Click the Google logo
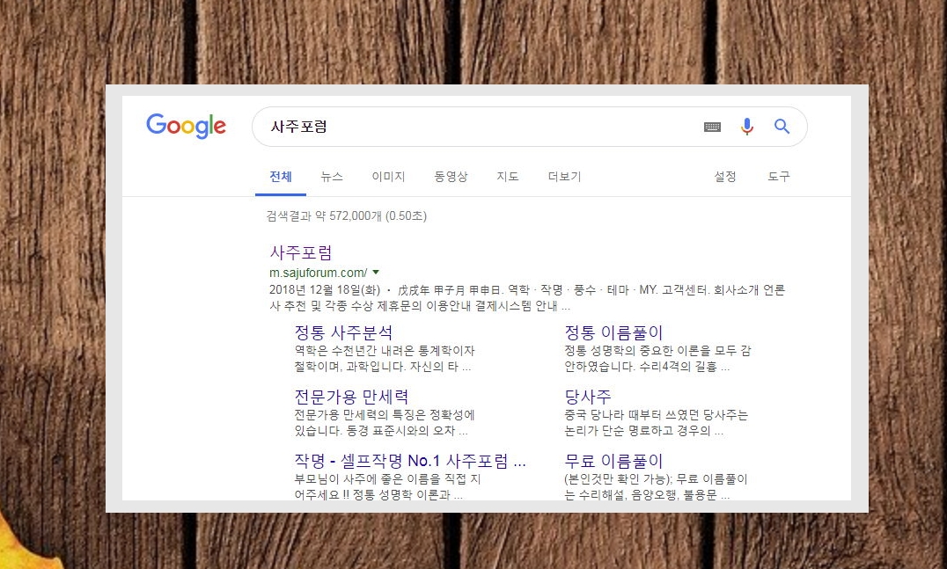Image resolution: width=947 pixels, height=569 pixels. (x=186, y=126)
